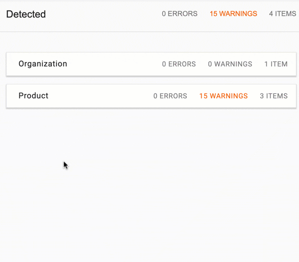This screenshot has width=299, height=262.
Task: Click the Organization label
Action: point(43,64)
